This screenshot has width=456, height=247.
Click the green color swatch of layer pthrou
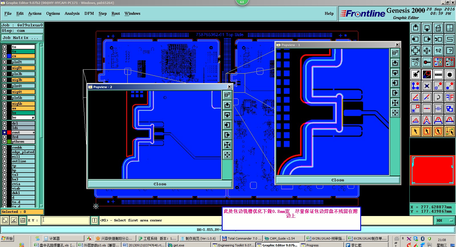coord(9,142)
